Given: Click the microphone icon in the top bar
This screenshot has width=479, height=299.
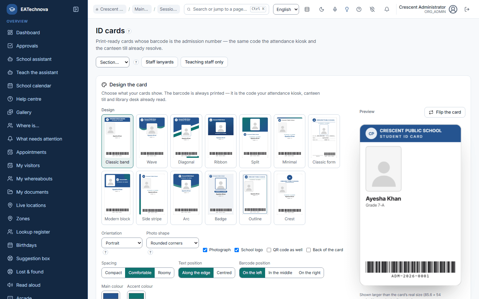Looking at the screenshot, I should (335, 9).
